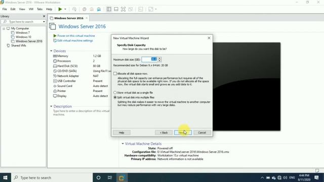324x182 pixels.
Task: Select Store virtual disk as a single file
Action: click(115, 93)
